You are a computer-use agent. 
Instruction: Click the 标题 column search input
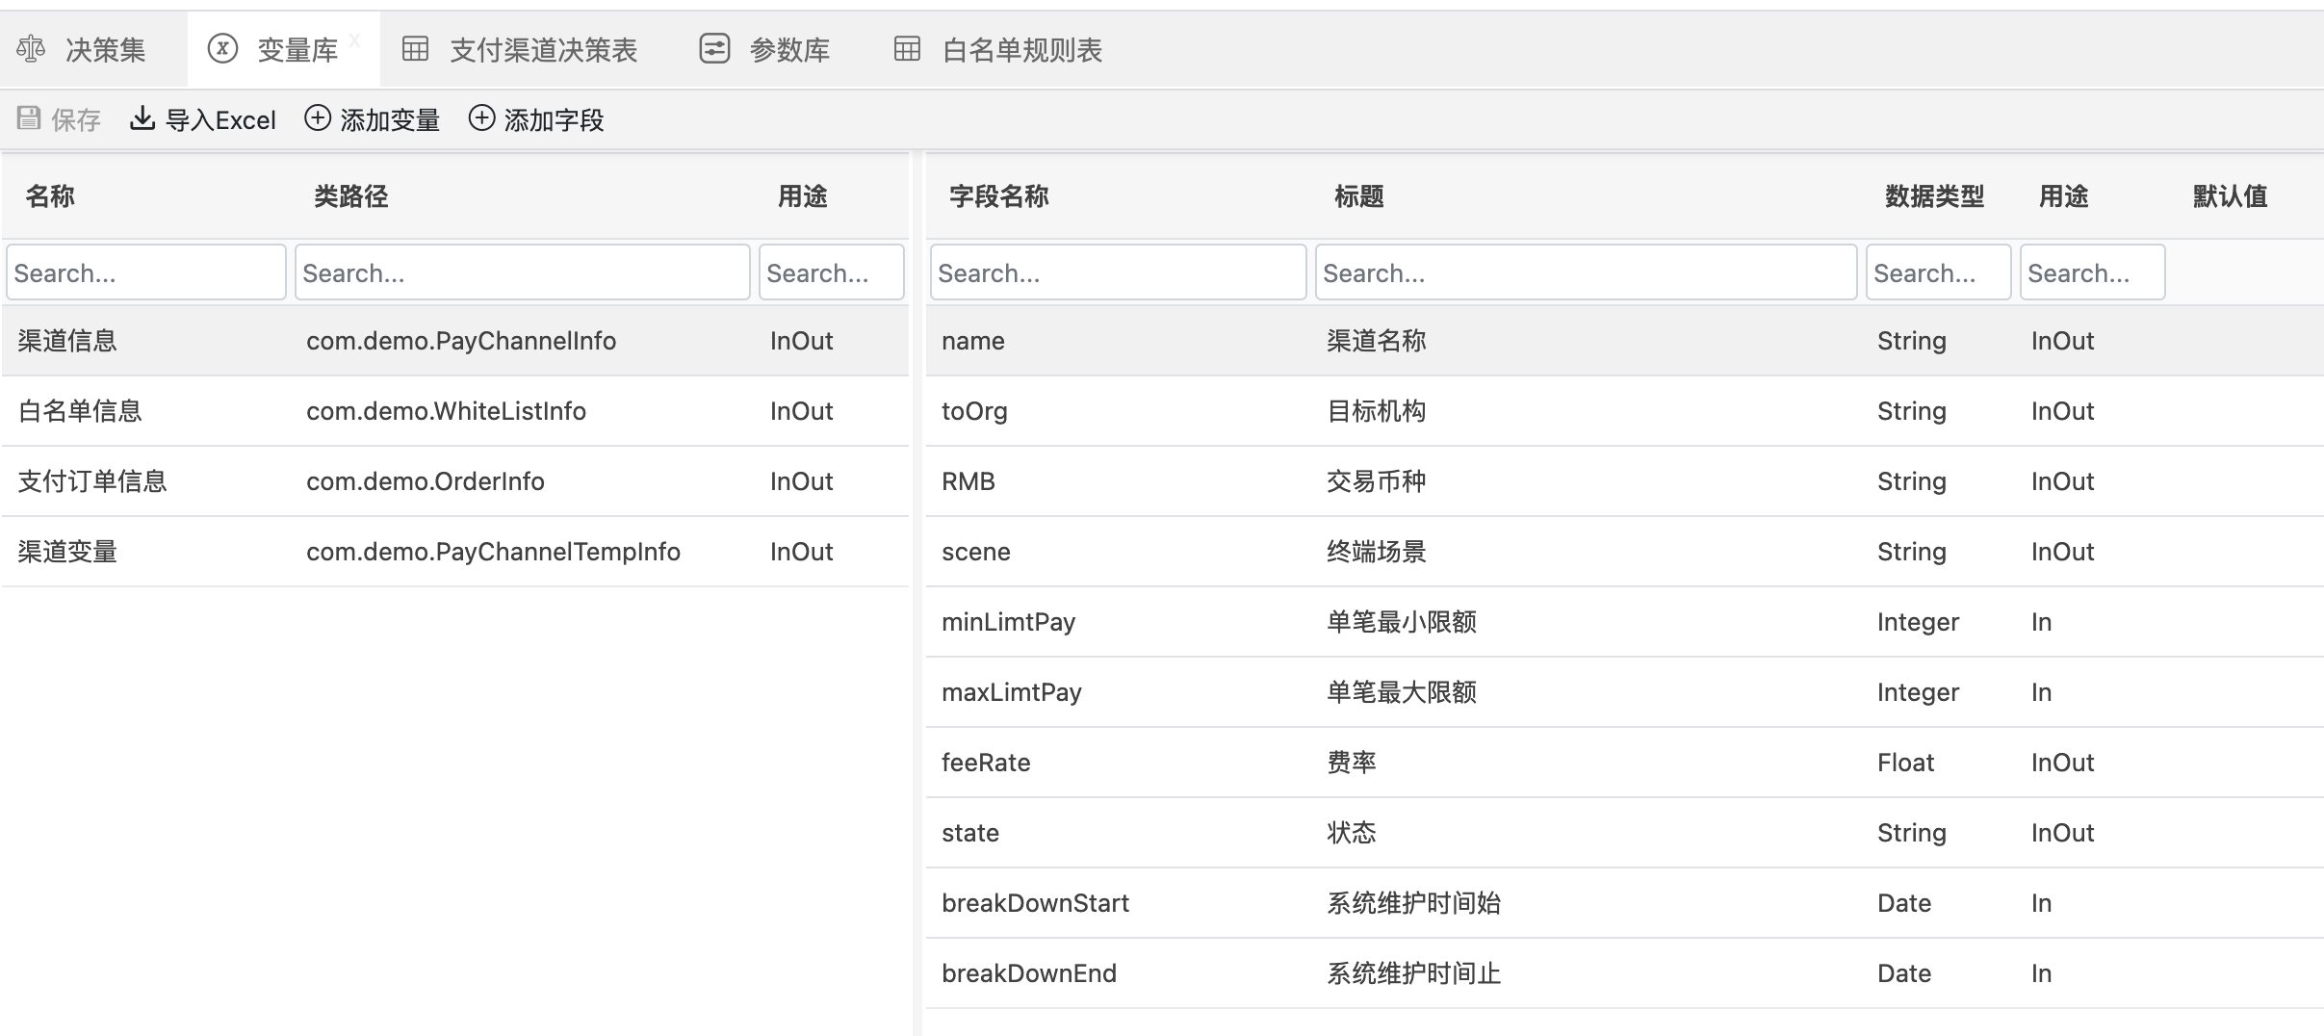1586,272
